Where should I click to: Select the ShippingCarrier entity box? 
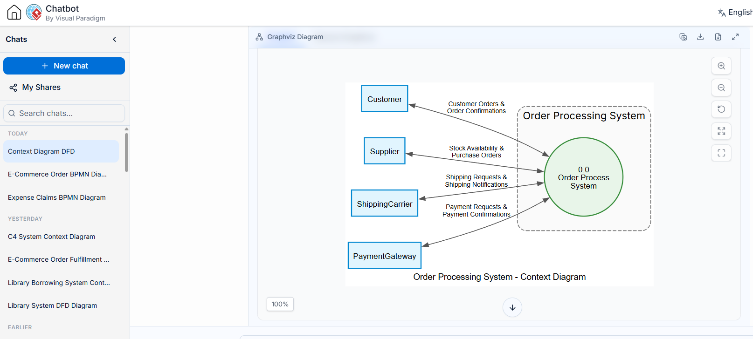pos(385,203)
